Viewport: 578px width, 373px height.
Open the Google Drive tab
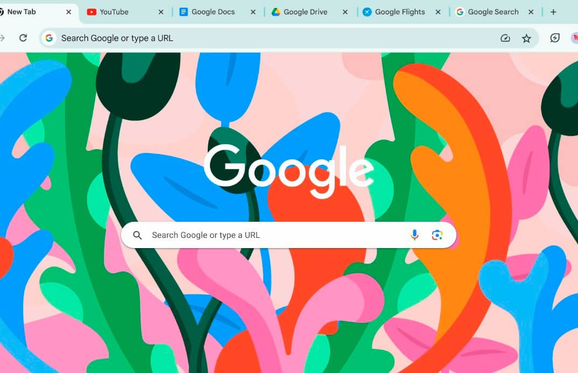click(305, 12)
